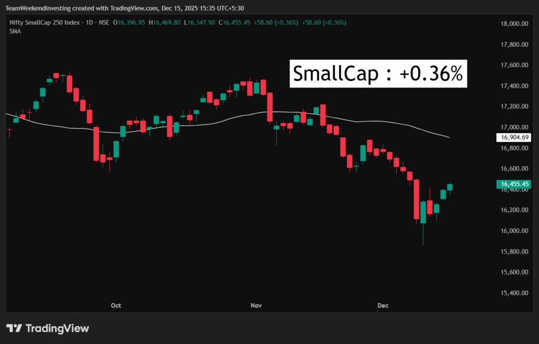539x344 pixels.
Task: Click the Oct label on time axis
Action: coord(116,305)
